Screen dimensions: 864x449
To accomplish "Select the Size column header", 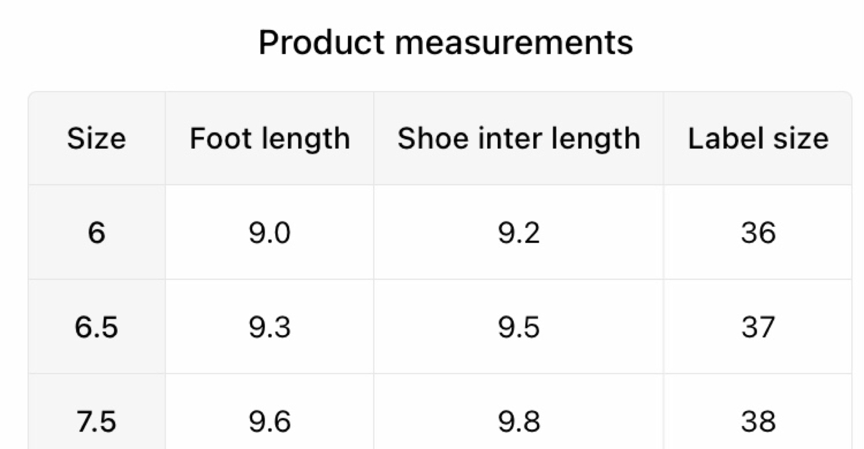I will 97,138.
